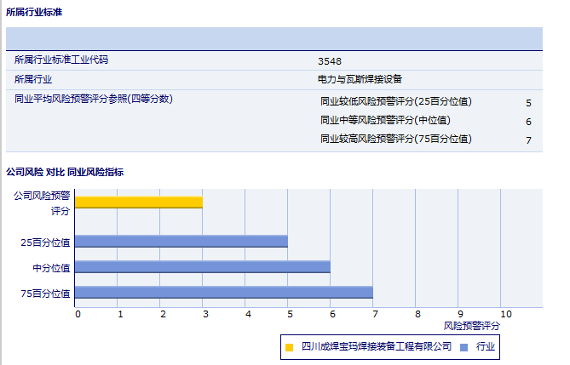Click the blue legend swatch for 行业
The image size is (570, 365).
(x=463, y=347)
